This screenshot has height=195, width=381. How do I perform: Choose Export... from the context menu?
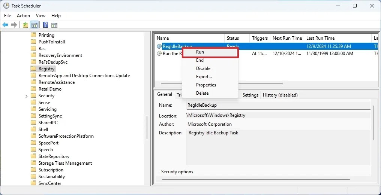point(210,77)
